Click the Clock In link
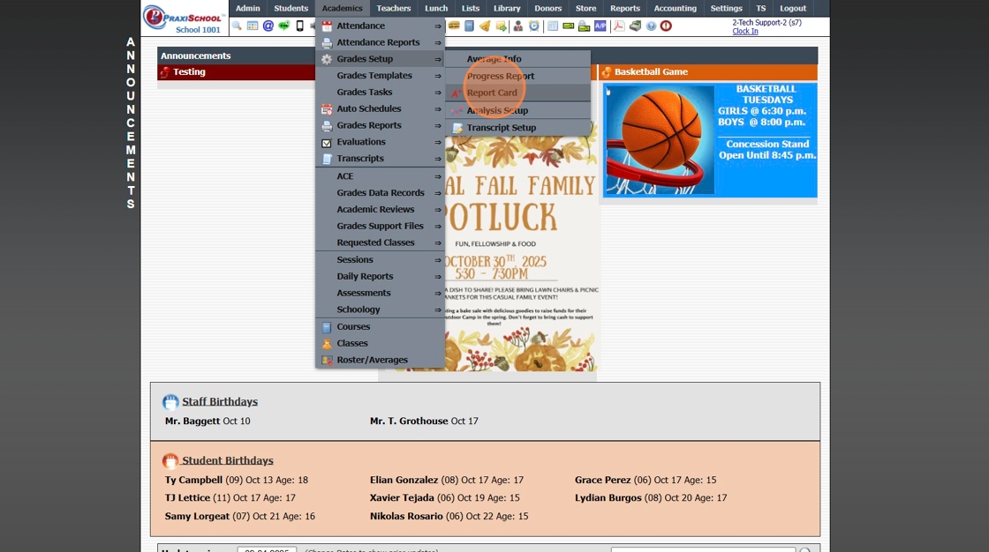989x552 pixels. (745, 31)
